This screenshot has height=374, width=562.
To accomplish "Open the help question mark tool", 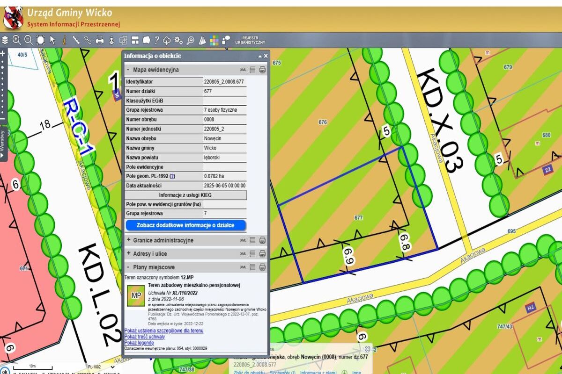I will (156, 40).
